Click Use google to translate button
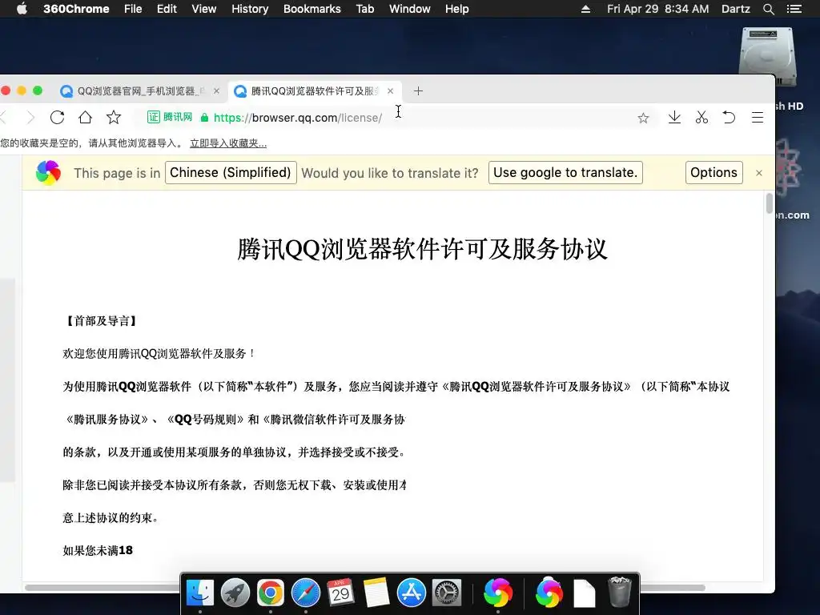 point(565,173)
